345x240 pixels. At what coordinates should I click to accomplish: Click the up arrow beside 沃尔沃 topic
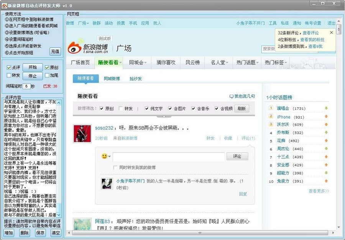(326, 124)
